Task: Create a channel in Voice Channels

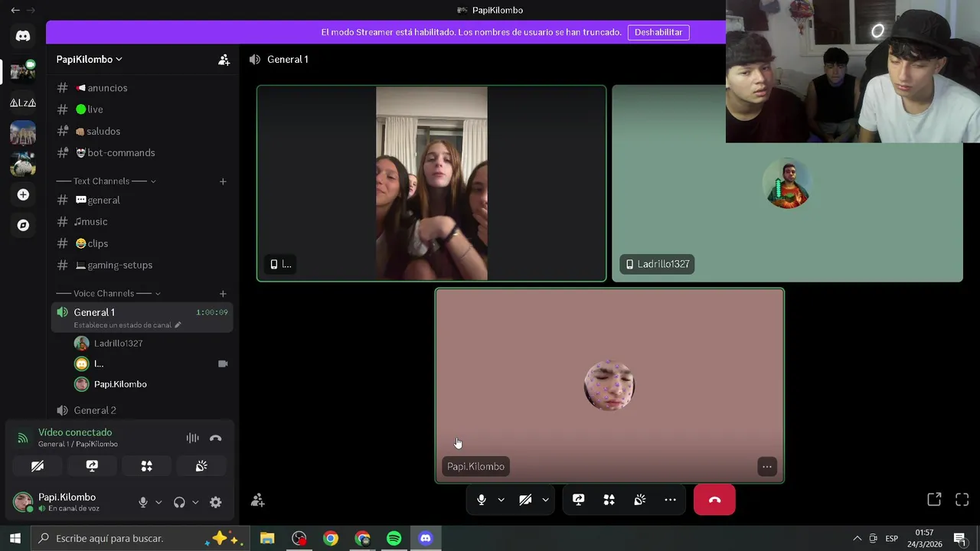Action: 223,293
